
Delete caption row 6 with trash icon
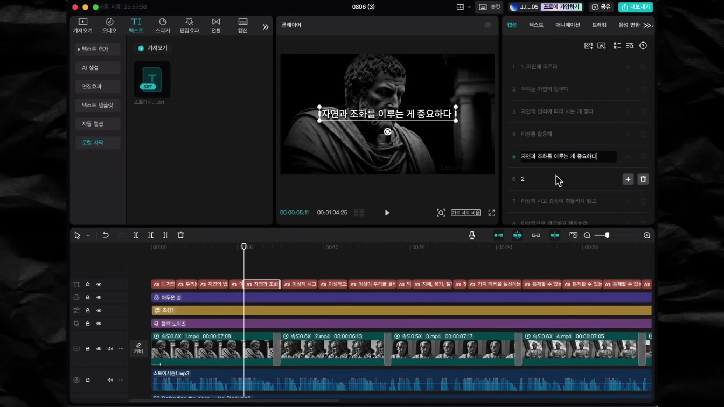point(643,179)
